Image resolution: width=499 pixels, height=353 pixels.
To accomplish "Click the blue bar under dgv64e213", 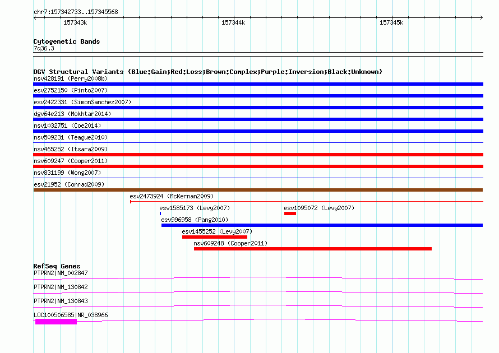I will pyautogui.click(x=258, y=119).
